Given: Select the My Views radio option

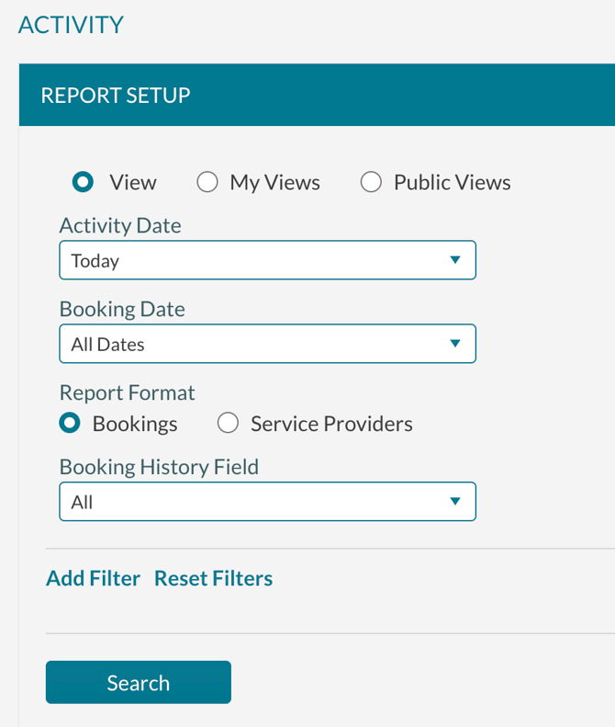Looking at the screenshot, I should (207, 182).
